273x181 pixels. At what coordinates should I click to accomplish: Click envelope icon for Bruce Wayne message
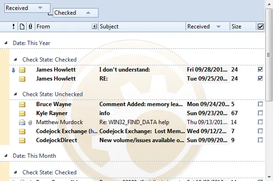point(22,105)
